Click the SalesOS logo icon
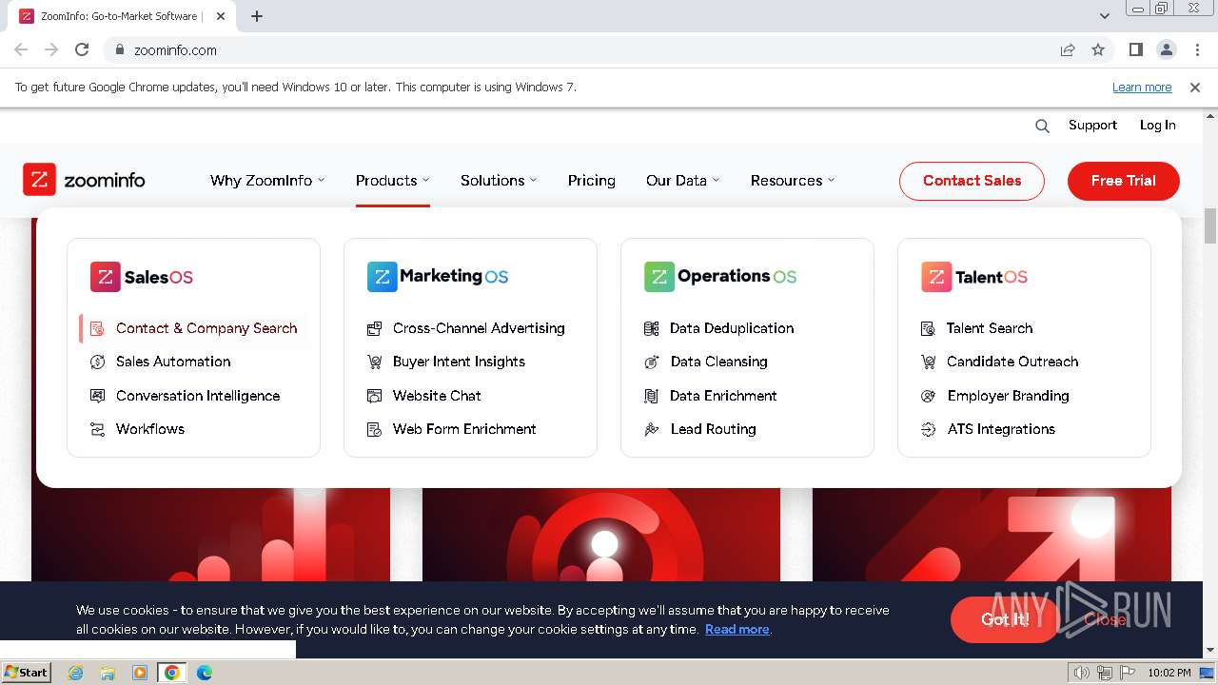 click(105, 277)
